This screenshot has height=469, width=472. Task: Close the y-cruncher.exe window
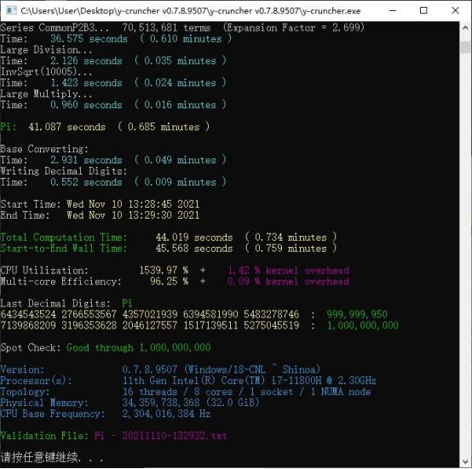tap(456, 10)
